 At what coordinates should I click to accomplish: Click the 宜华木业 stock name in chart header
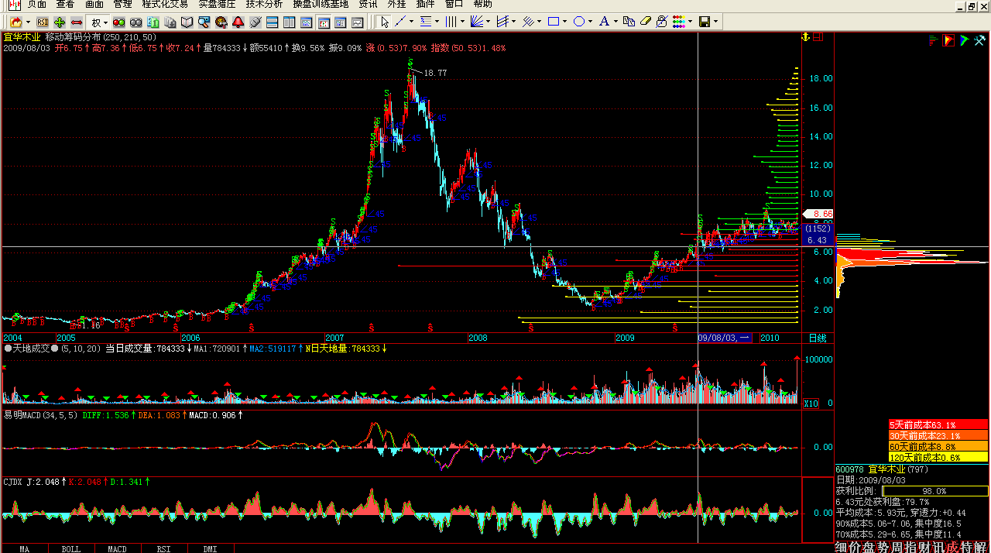coord(22,36)
